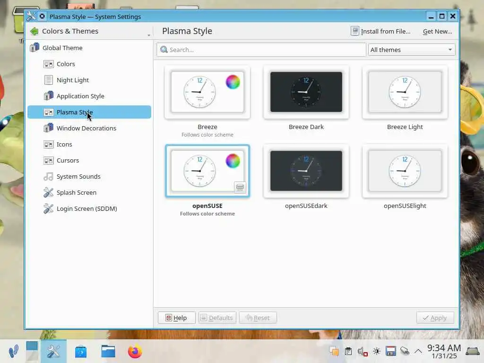Click the Night Light icon

click(x=49, y=80)
